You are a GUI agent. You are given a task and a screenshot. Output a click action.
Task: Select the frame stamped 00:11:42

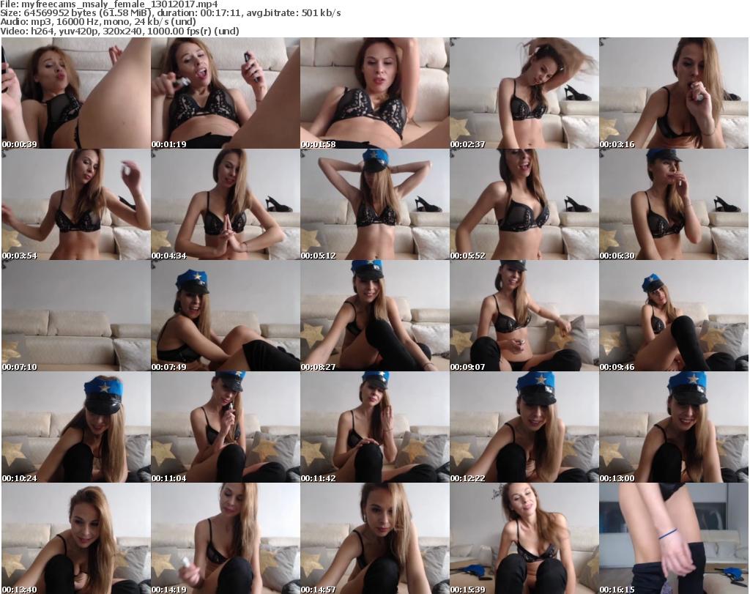pos(374,427)
